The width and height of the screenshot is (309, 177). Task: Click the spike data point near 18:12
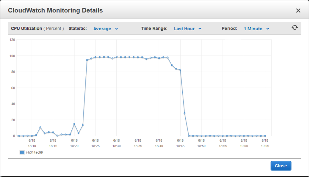(x=40, y=128)
